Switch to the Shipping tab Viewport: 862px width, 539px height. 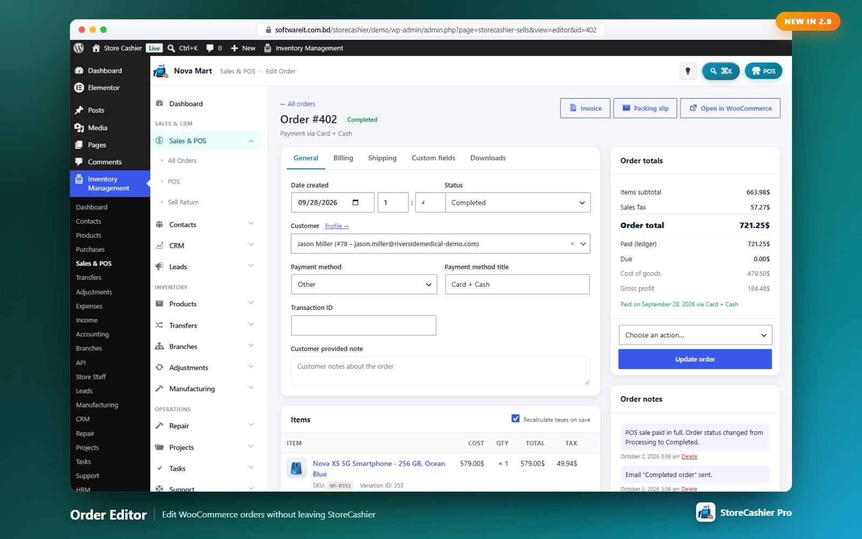tap(383, 158)
